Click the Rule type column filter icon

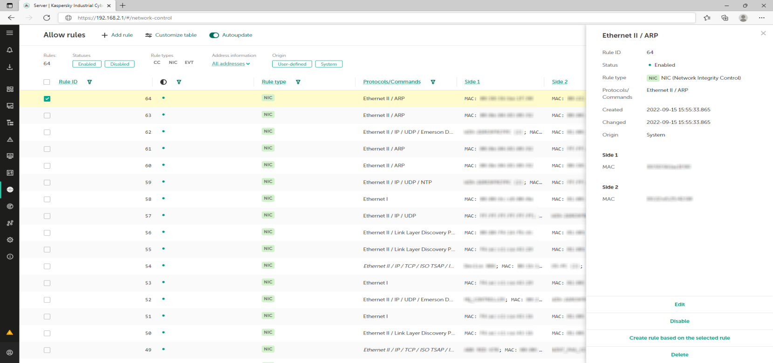(x=298, y=82)
